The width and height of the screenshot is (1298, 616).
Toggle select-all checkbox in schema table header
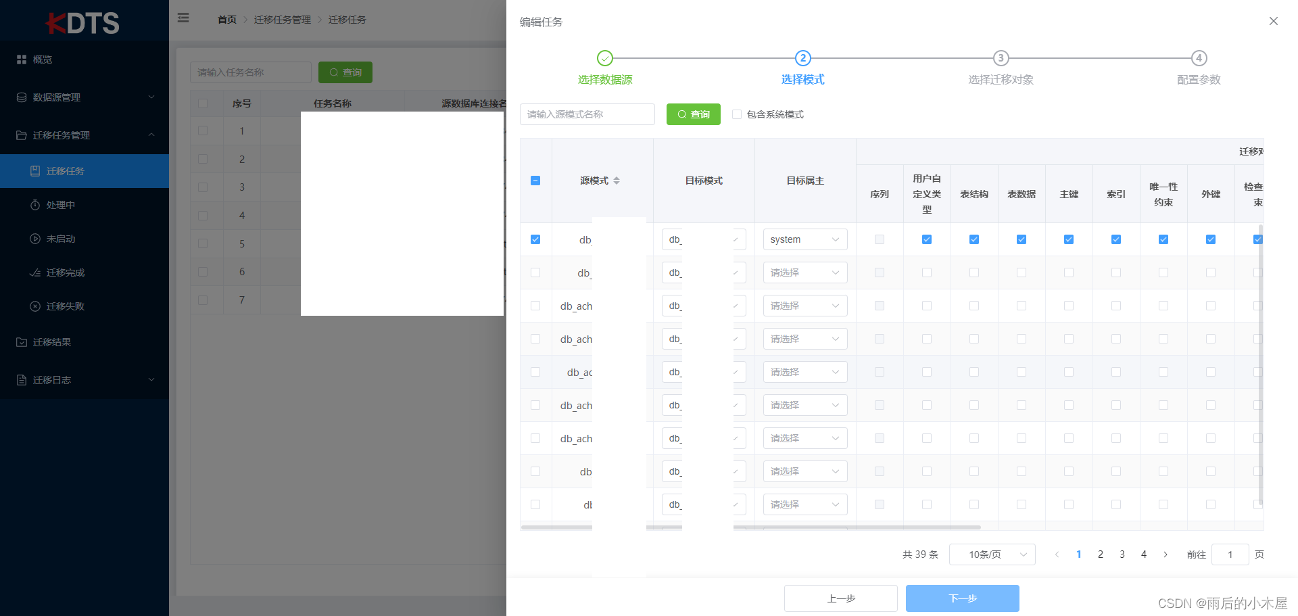click(x=535, y=181)
